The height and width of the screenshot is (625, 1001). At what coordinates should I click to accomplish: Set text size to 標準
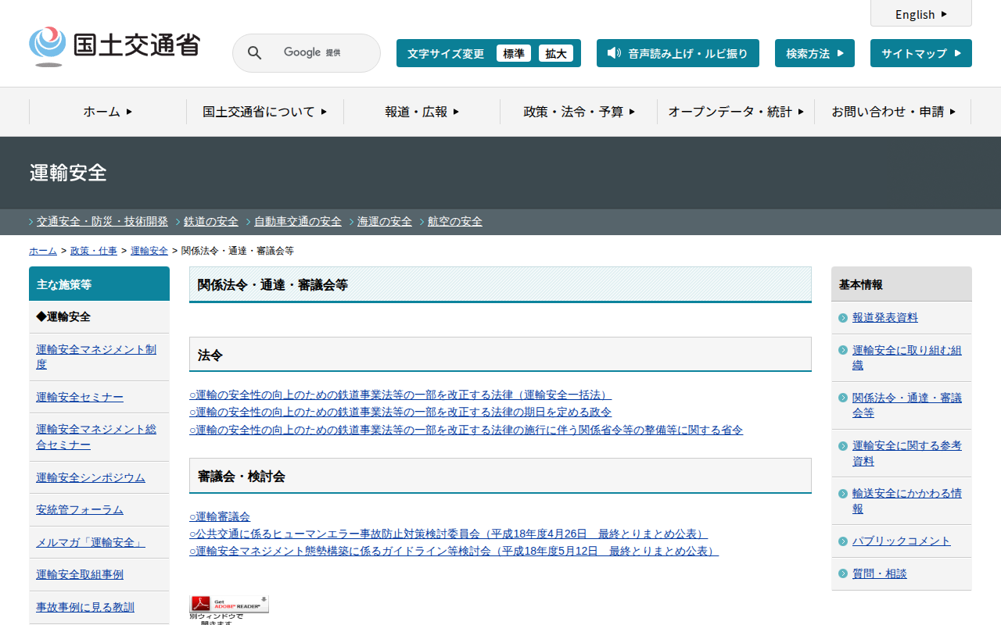click(513, 53)
